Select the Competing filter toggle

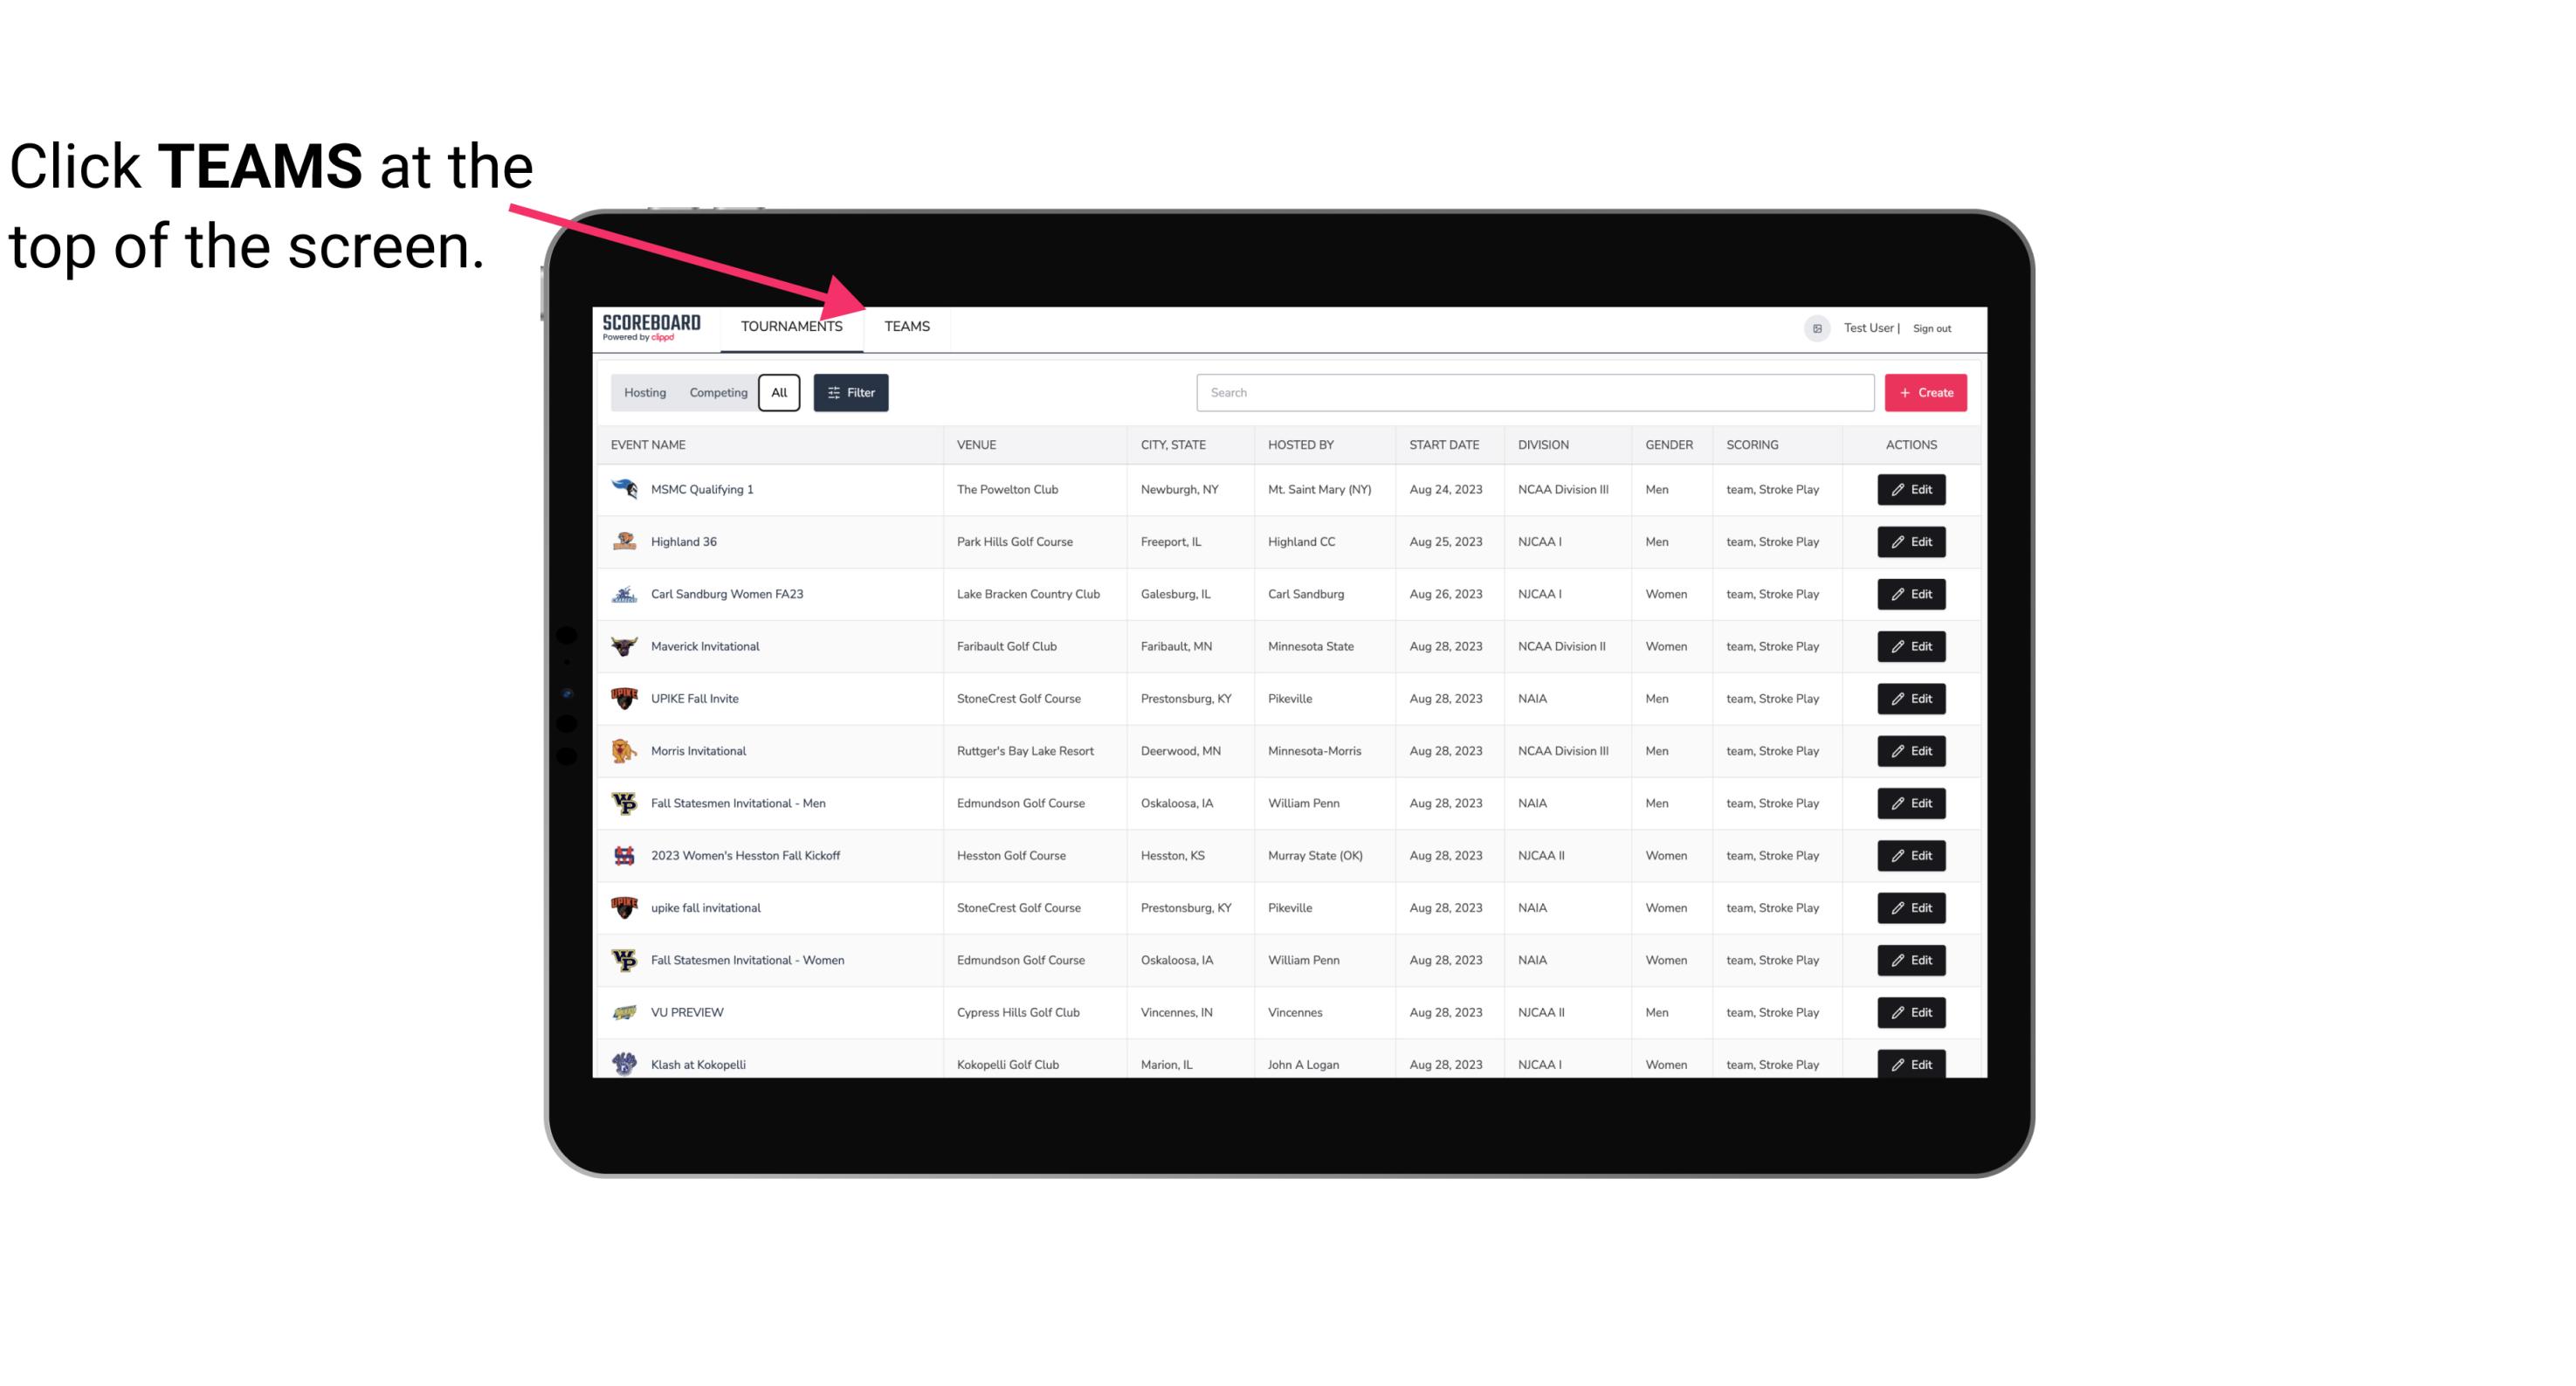715,393
